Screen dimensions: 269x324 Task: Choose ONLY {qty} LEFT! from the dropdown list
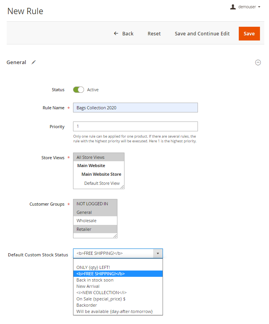click(93, 267)
